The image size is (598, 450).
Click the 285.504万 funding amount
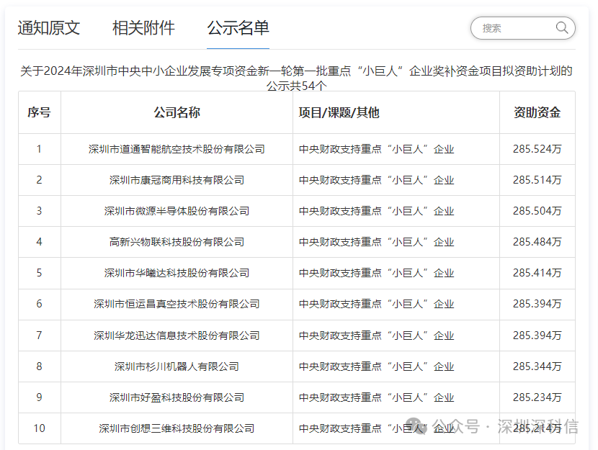pos(537,211)
